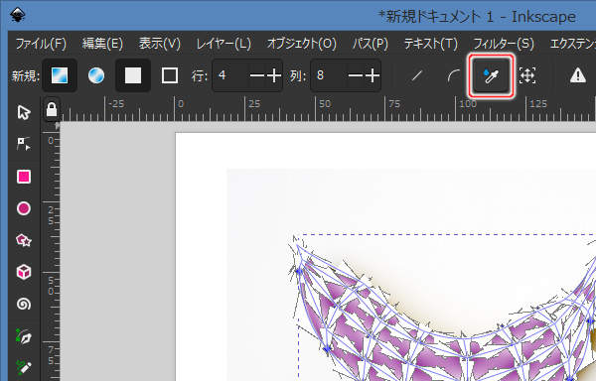Open the オブジェクト(O) menu
596x381 pixels.
point(302,44)
